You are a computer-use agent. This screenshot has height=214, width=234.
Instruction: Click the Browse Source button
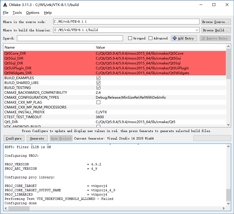pos(216,22)
